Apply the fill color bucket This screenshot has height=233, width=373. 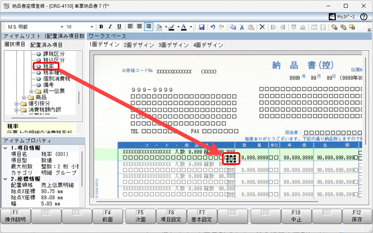point(159,27)
